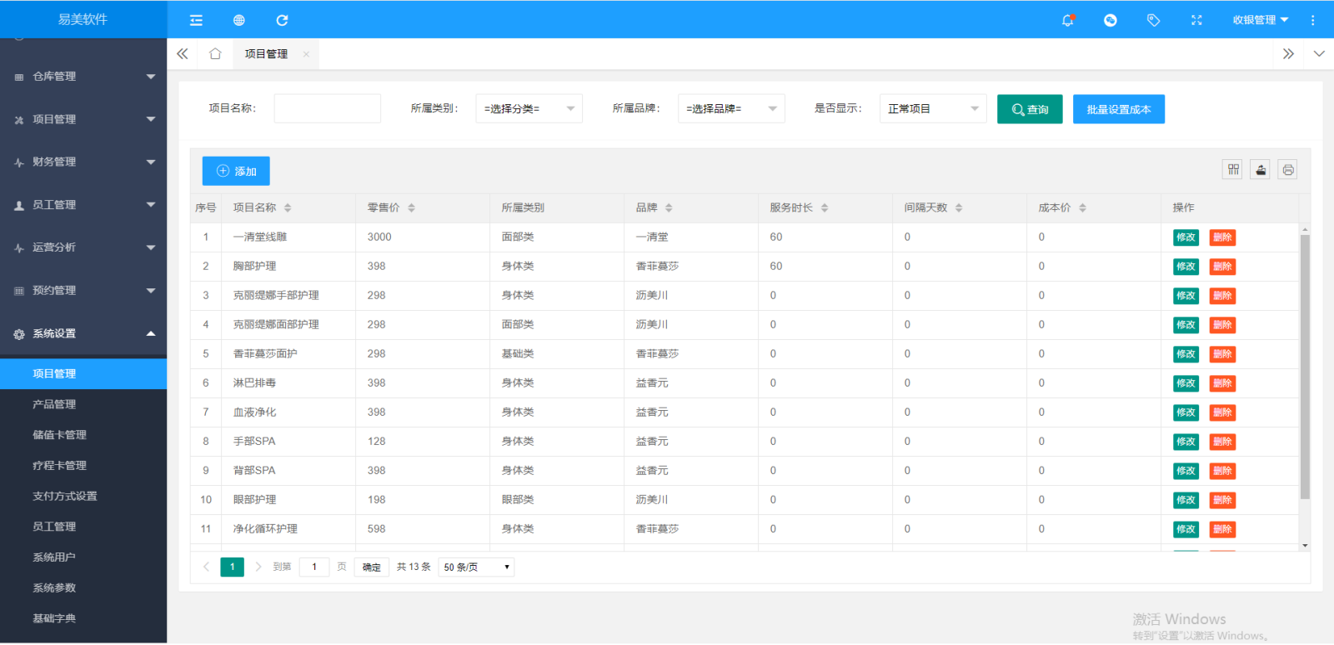Image resolution: width=1334 pixels, height=645 pixels.
Task: Click the globe icon in the top bar
Action: pyautogui.click(x=239, y=20)
